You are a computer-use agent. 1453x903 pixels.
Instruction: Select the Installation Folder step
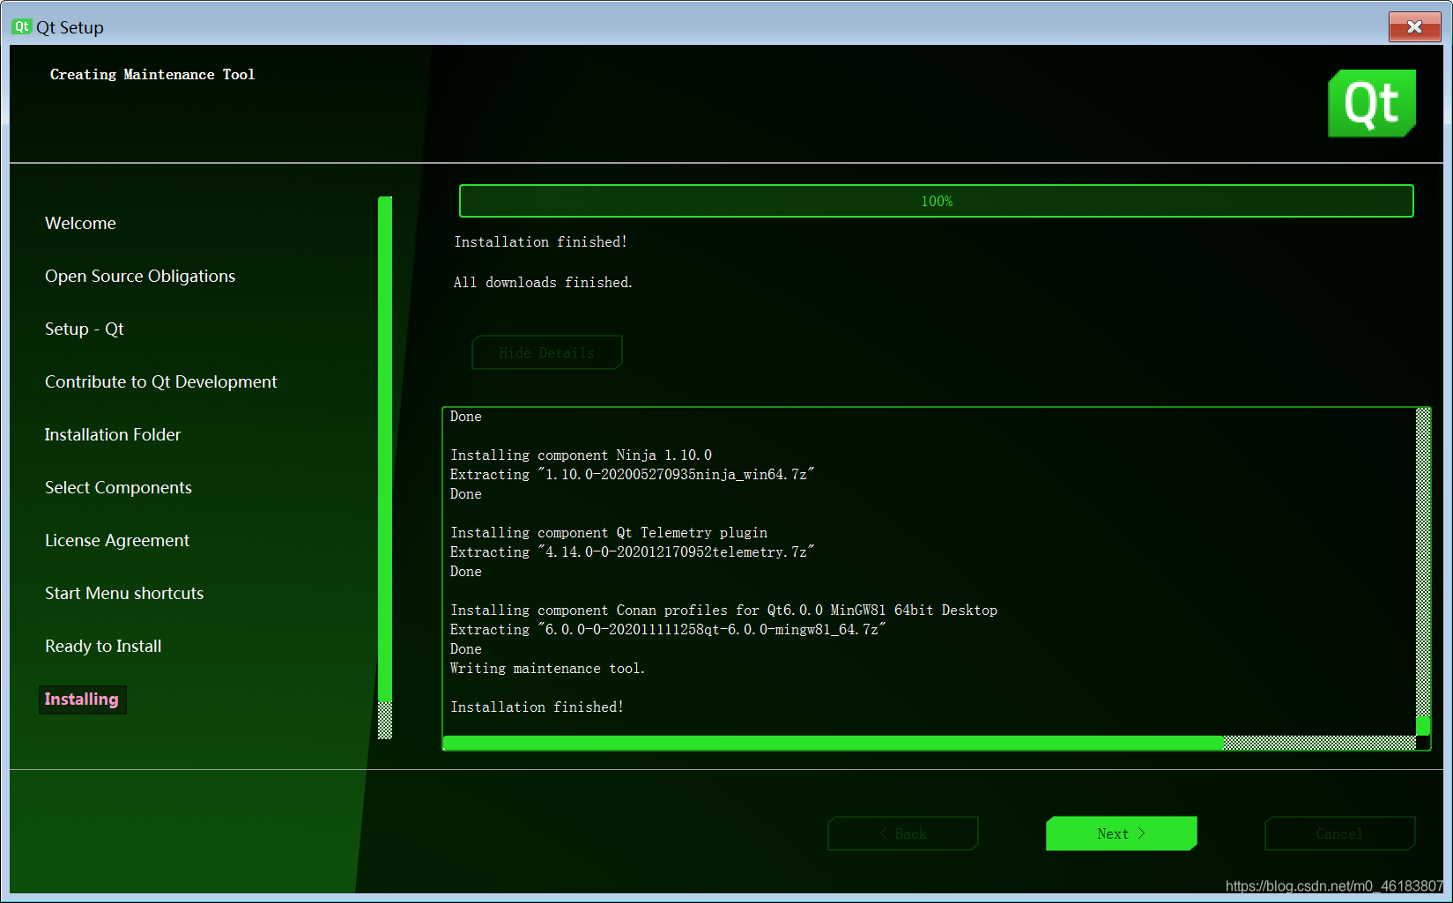click(x=113, y=434)
